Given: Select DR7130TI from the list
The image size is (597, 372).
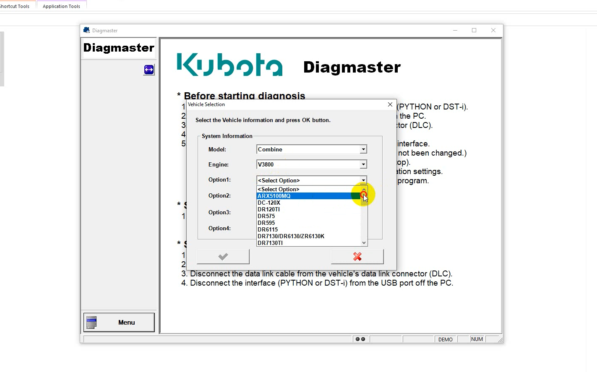Looking at the screenshot, I should (309, 243).
